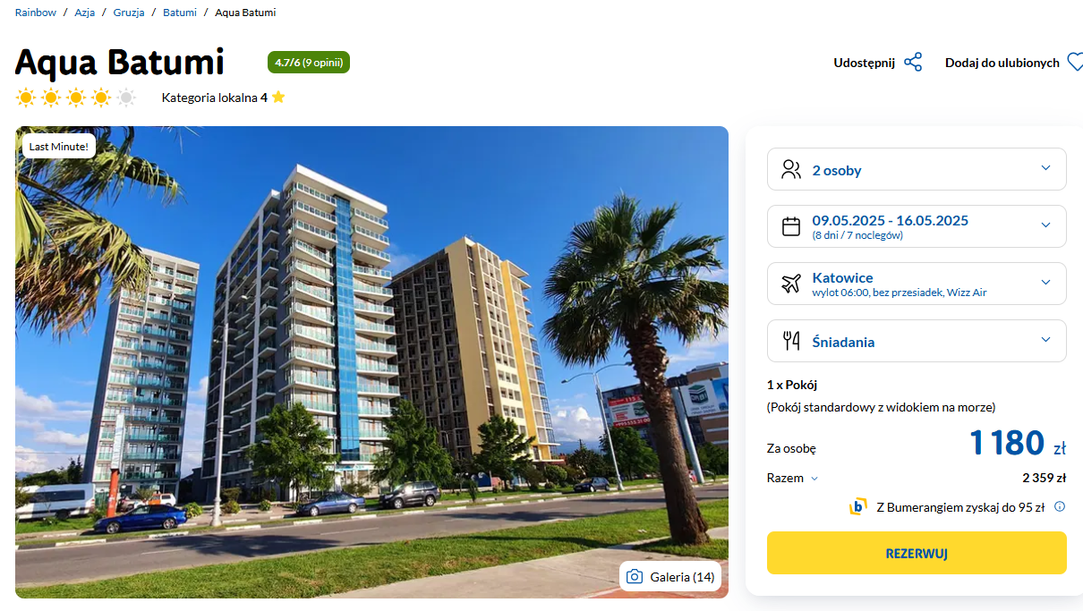
Task: Click the info icon next to Bumerang offer
Action: pyautogui.click(x=1060, y=507)
